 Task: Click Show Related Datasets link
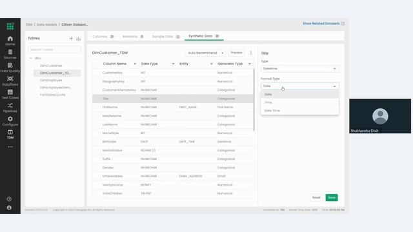(321, 23)
